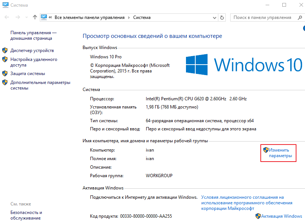Click the shield icon beside 'Настройка удаленного доступа'
This screenshot has width=305, height=224.
(x=5, y=59)
